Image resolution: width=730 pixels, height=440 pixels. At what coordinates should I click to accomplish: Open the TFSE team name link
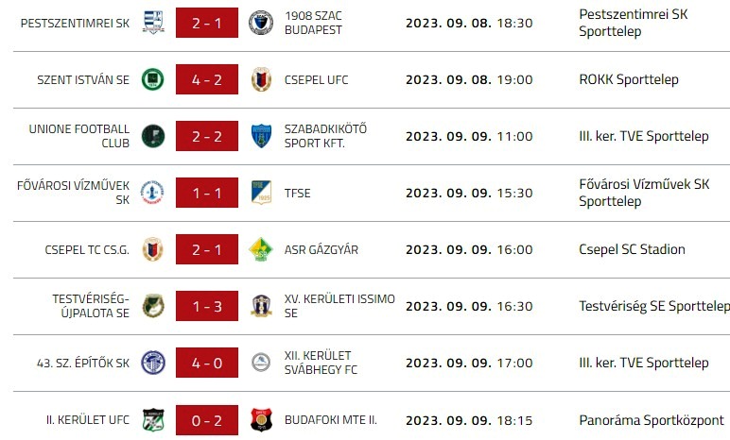click(x=297, y=193)
